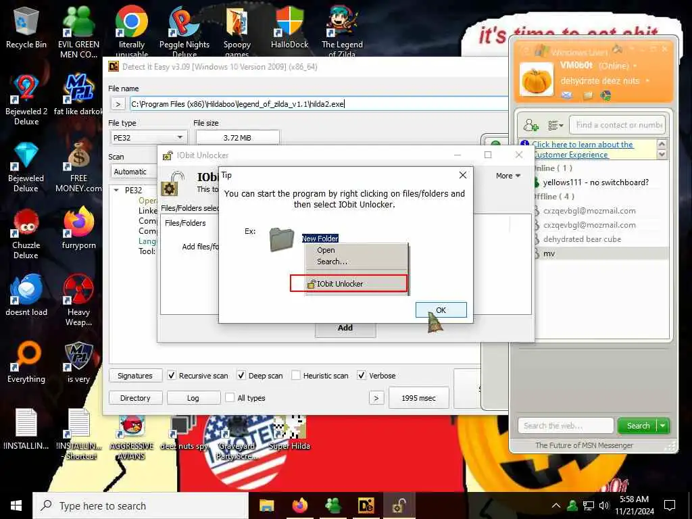
Task: Select the Peggle Nights Deluxe icon
Action: click(184, 31)
